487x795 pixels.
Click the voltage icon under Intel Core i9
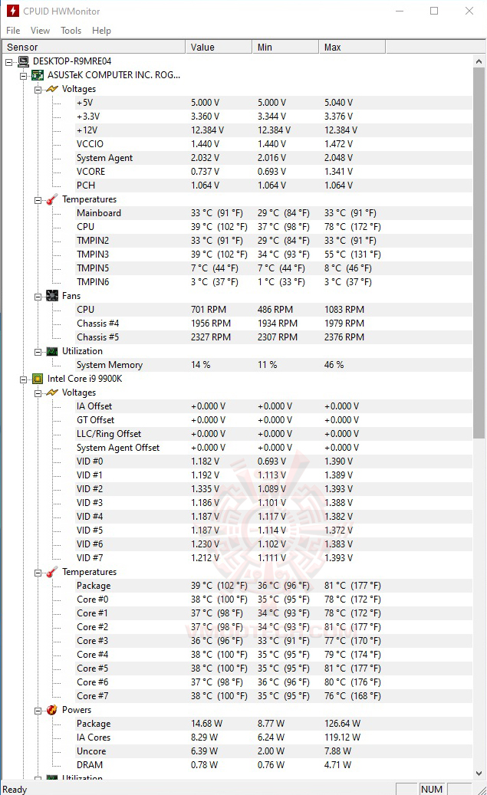click(x=51, y=393)
